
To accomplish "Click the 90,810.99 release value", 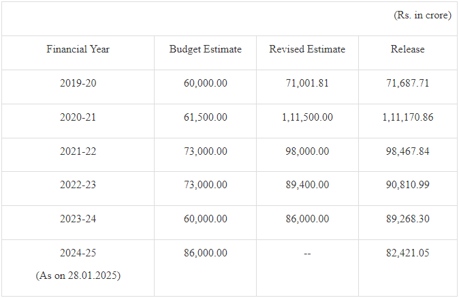I will coord(407,185).
